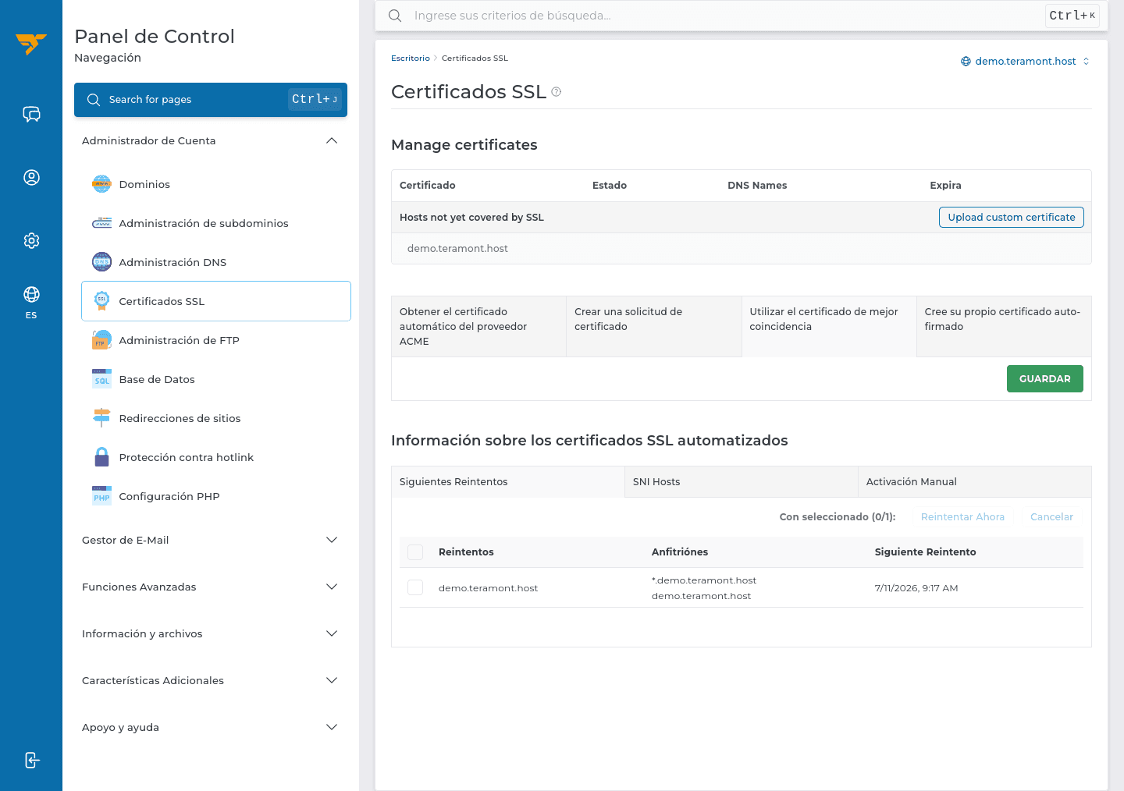Viewport: 1124px width, 791px height.
Task: Open Administración de FTP page
Action: (x=216, y=340)
